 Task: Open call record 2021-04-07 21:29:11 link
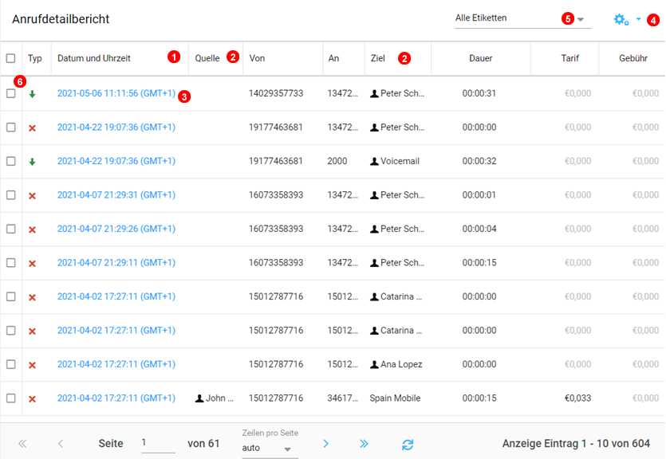[x=116, y=263]
